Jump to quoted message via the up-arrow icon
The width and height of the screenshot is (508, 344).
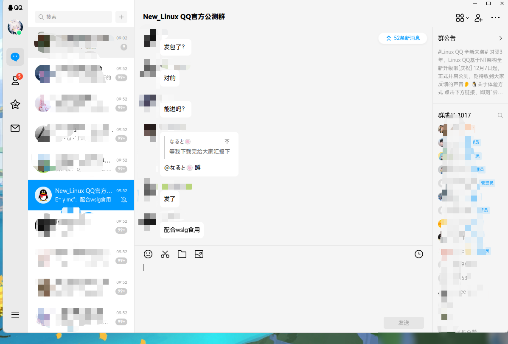pyautogui.click(x=227, y=142)
